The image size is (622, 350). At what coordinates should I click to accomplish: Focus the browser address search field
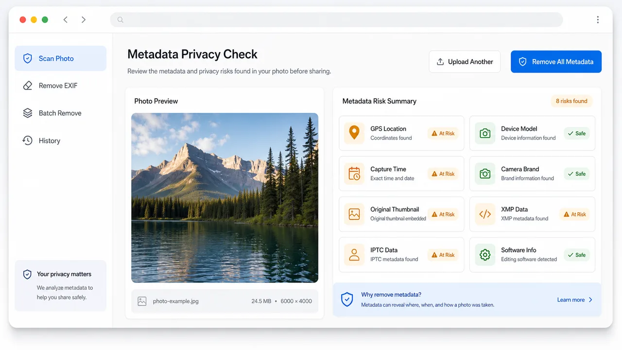tap(336, 20)
